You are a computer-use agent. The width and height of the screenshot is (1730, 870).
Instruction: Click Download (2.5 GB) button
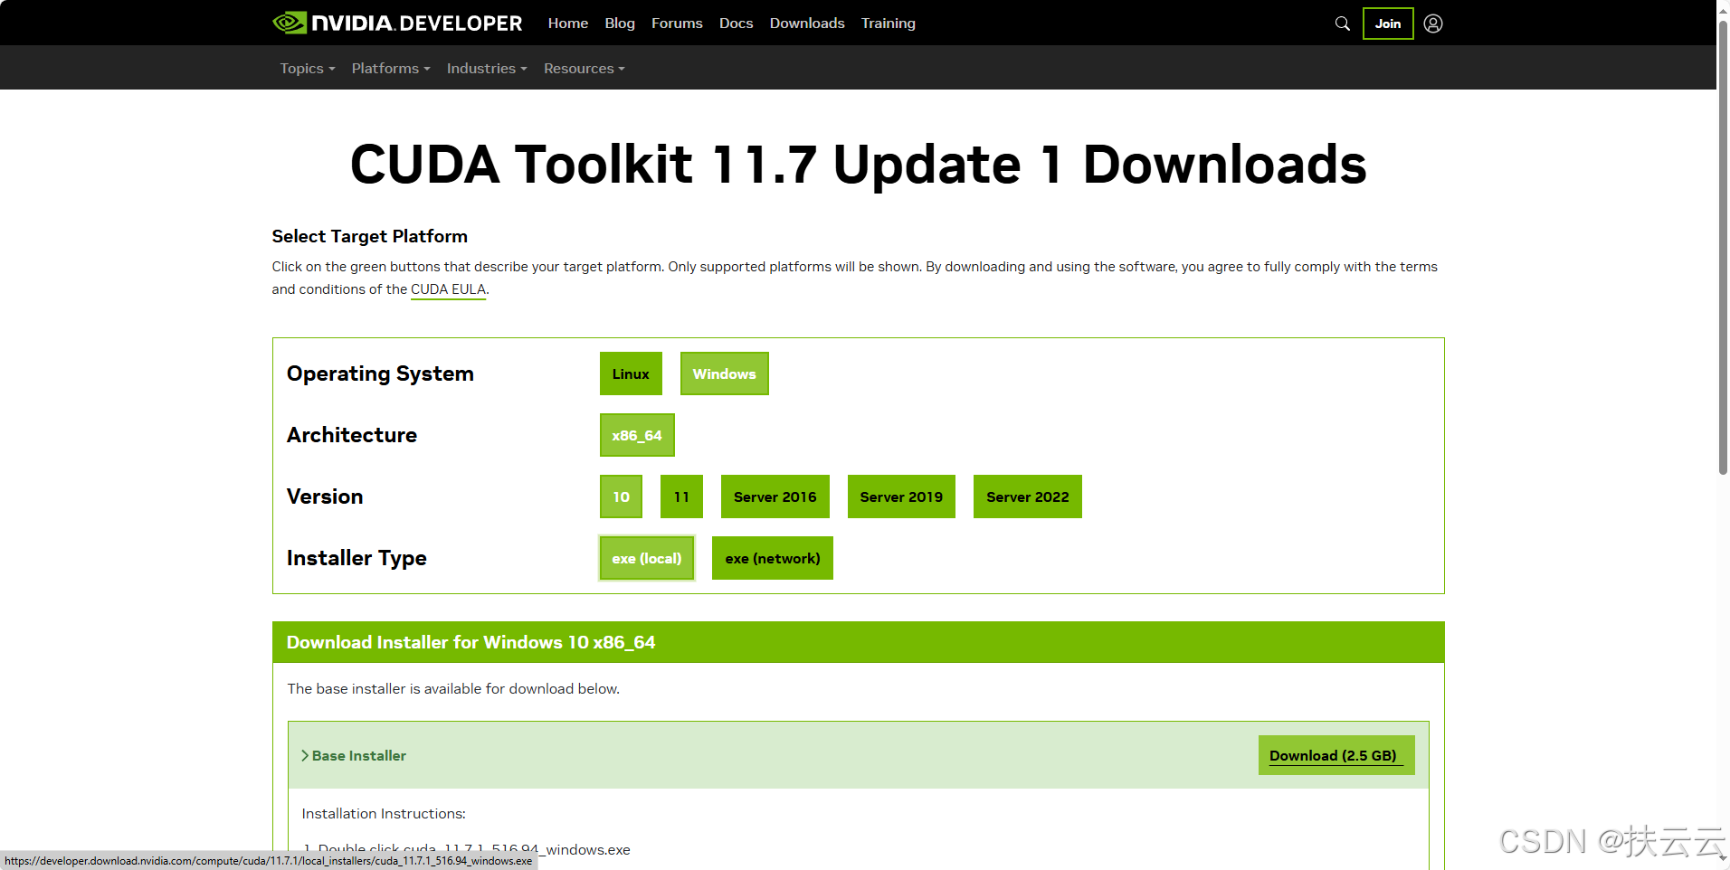pyautogui.click(x=1336, y=755)
